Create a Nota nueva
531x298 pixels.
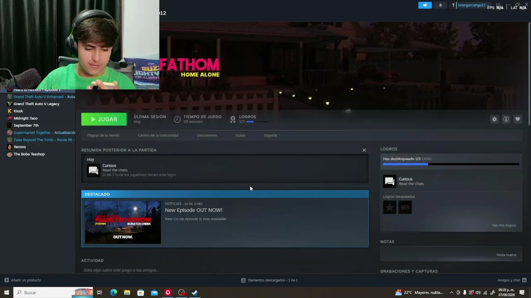pyautogui.click(x=506, y=255)
